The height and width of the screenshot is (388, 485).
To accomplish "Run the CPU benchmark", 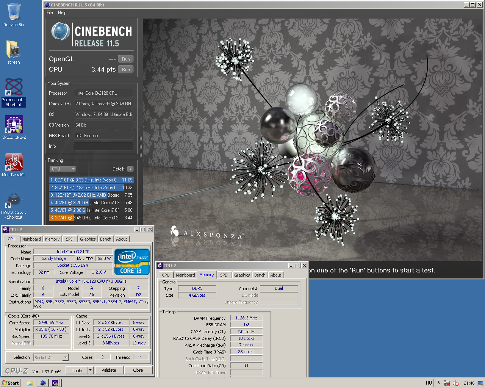I will point(126,70).
